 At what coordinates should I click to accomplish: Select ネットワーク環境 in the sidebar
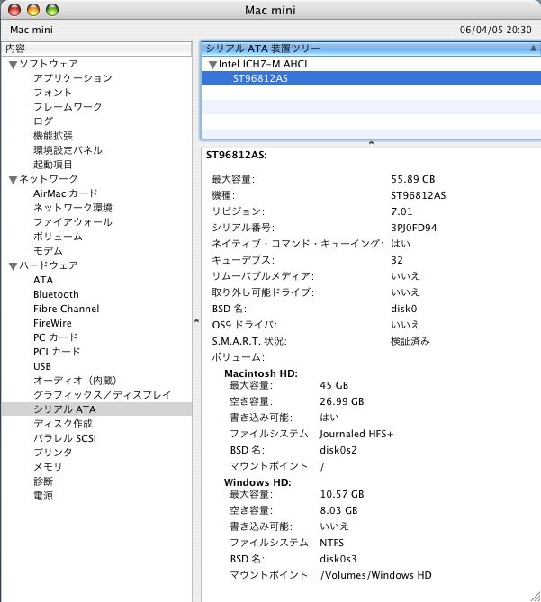coord(73,208)
